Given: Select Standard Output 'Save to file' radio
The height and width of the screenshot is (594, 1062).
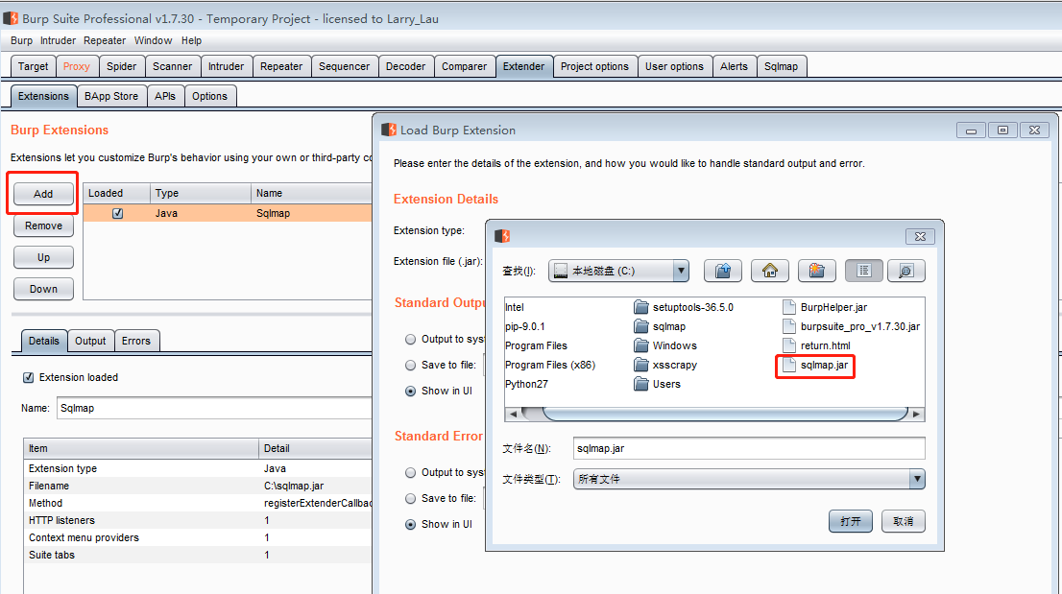Looking at the screenshot, I should pyautogui.click(x=410, y=366).
